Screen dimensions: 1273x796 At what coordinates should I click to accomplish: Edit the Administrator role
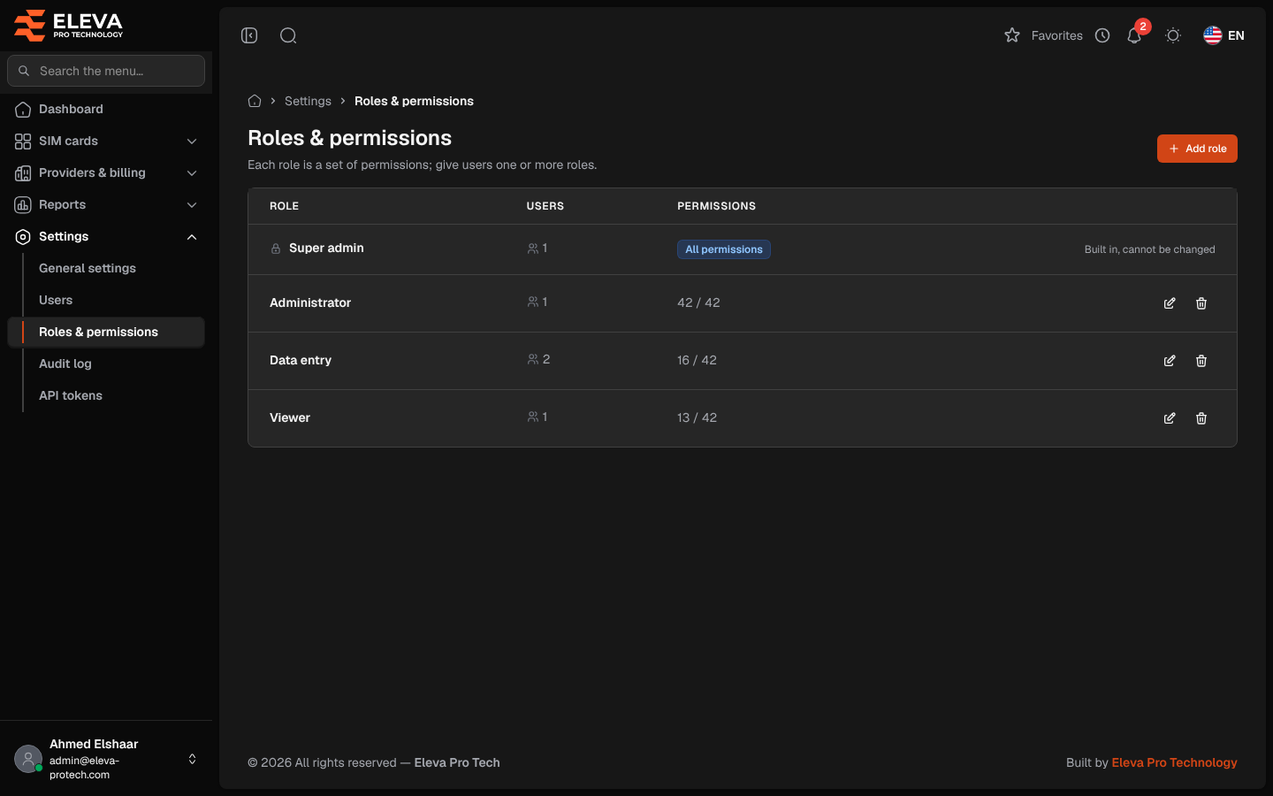pyautogui.click(x=1170, y=303)
